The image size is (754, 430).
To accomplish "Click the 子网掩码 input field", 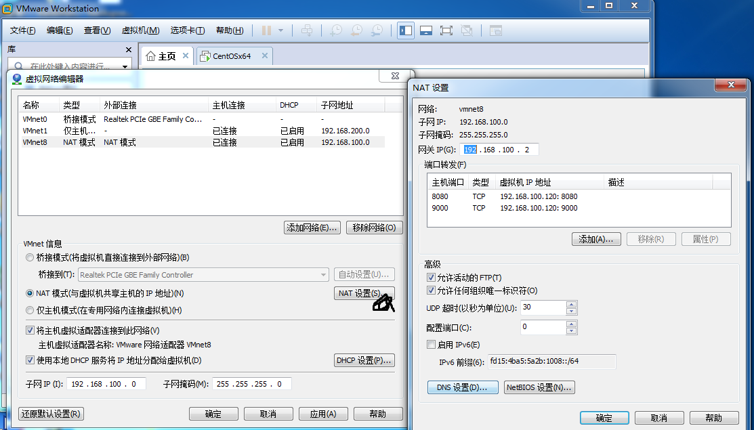I will (251, 384).
